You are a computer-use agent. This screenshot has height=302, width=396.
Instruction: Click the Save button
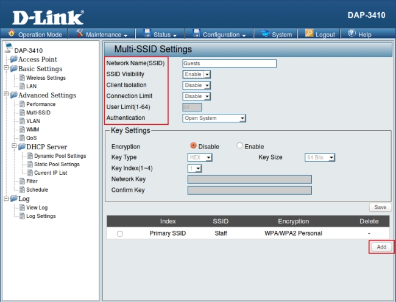[381, 208]
